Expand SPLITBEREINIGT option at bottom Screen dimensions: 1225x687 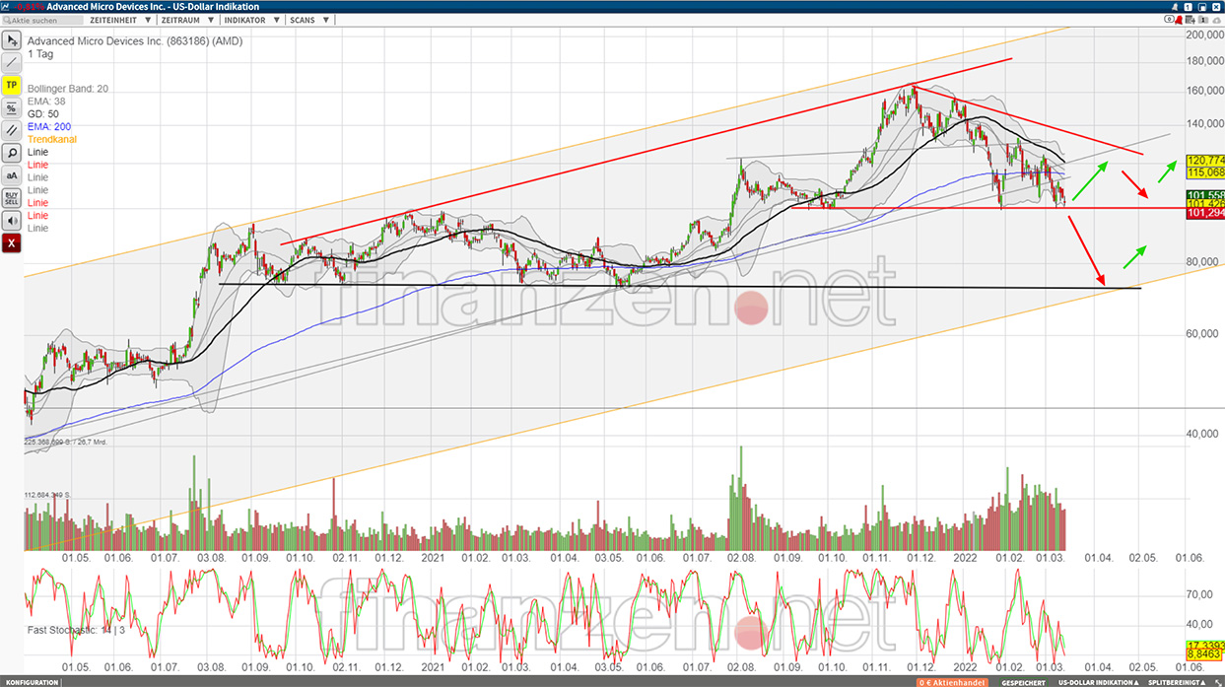pyautogui.click(x=1177, y=682)
